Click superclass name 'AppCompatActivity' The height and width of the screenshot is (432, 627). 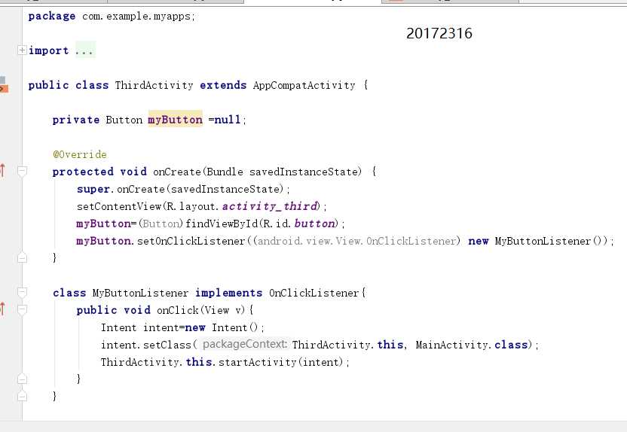304,85
